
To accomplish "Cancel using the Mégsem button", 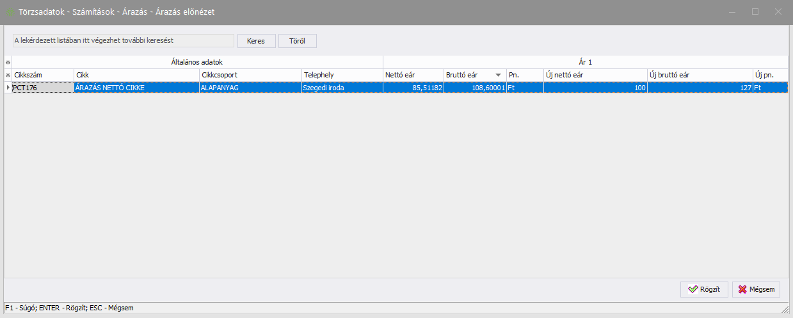I will [756, 289].
